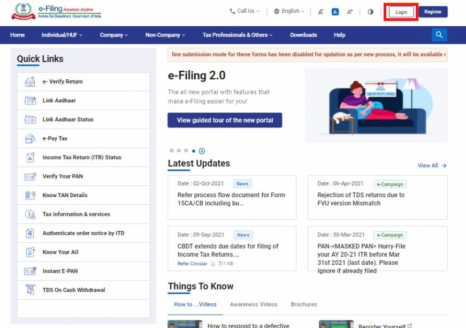Open the View All latest updates link
This screenshot has width=466, height=328.
(432, 166)
